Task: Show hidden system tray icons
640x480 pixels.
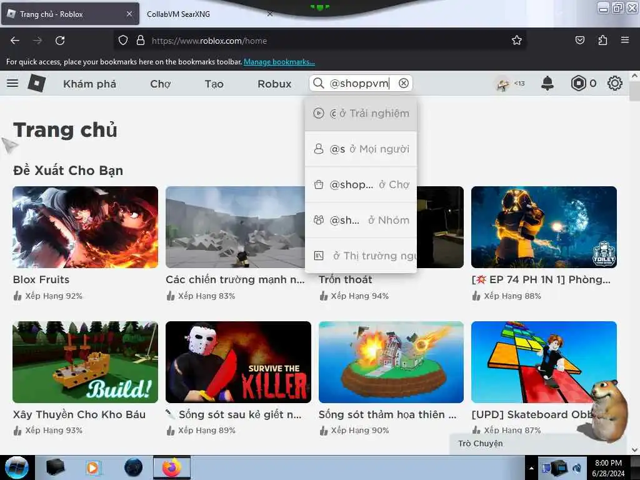Action: [x=531, y=469]
